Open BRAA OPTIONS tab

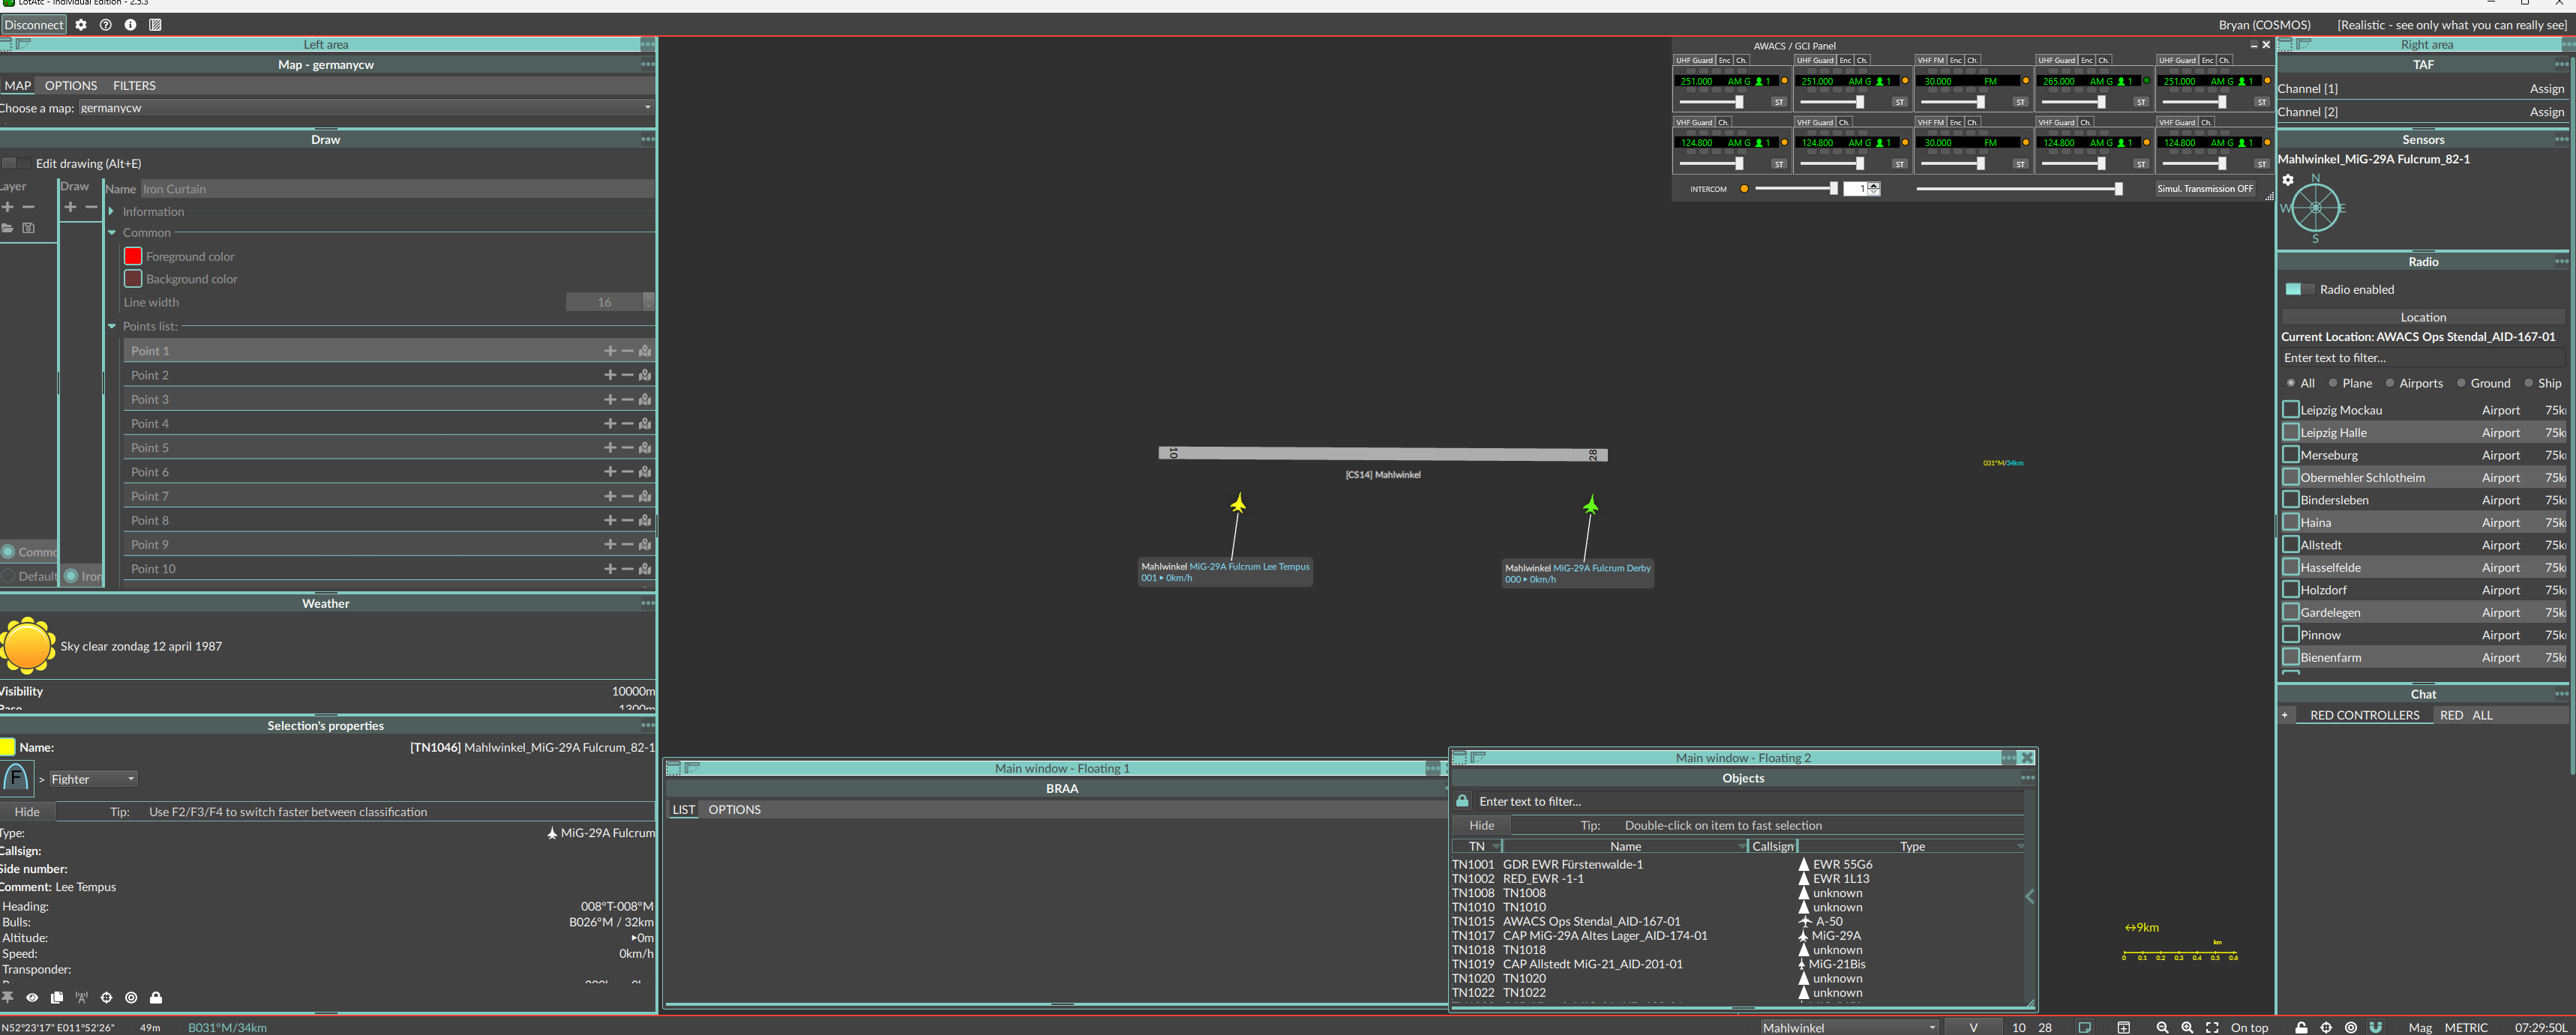tap(734, 809)
